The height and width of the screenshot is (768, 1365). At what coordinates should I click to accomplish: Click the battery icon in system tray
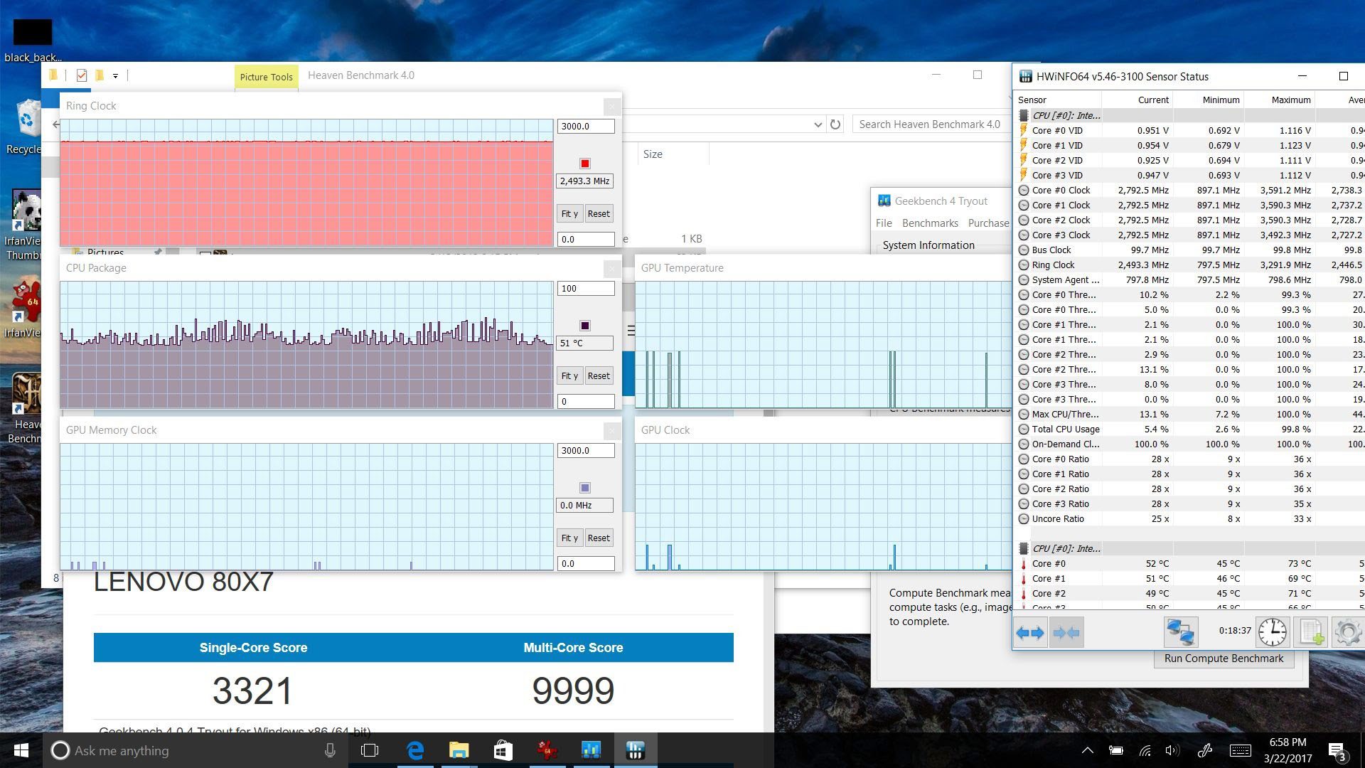point(1116,750)
